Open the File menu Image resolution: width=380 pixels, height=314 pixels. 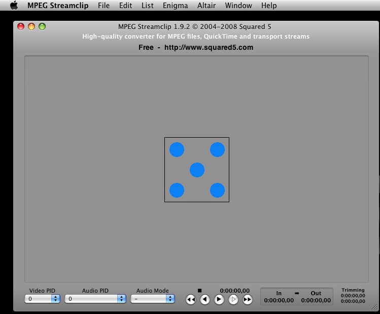103,6
